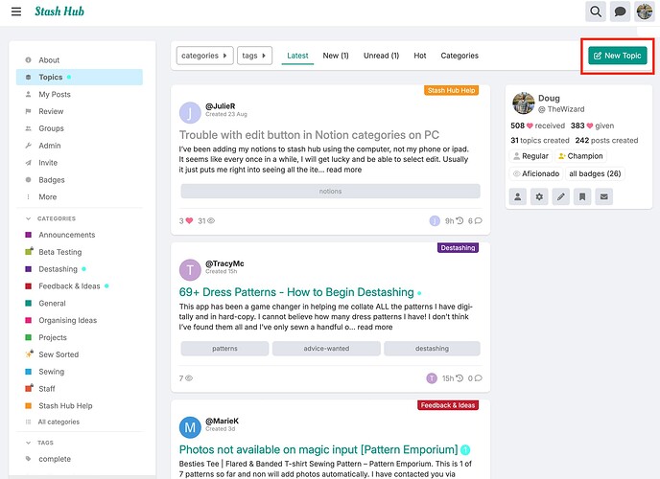
Task: Open the chat speech bubble icon
Action: (621, 11)
